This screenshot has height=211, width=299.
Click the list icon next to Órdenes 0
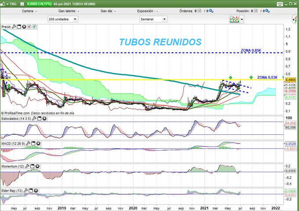199,11
